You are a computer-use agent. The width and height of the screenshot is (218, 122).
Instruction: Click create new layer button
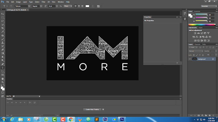pyautogui.click(x=210, y=116)
